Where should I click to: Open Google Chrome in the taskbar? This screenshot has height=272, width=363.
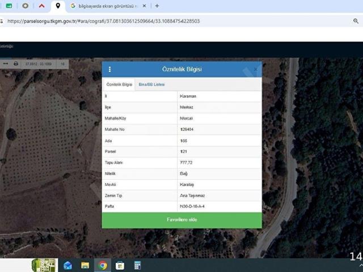[x=103, y=265]
